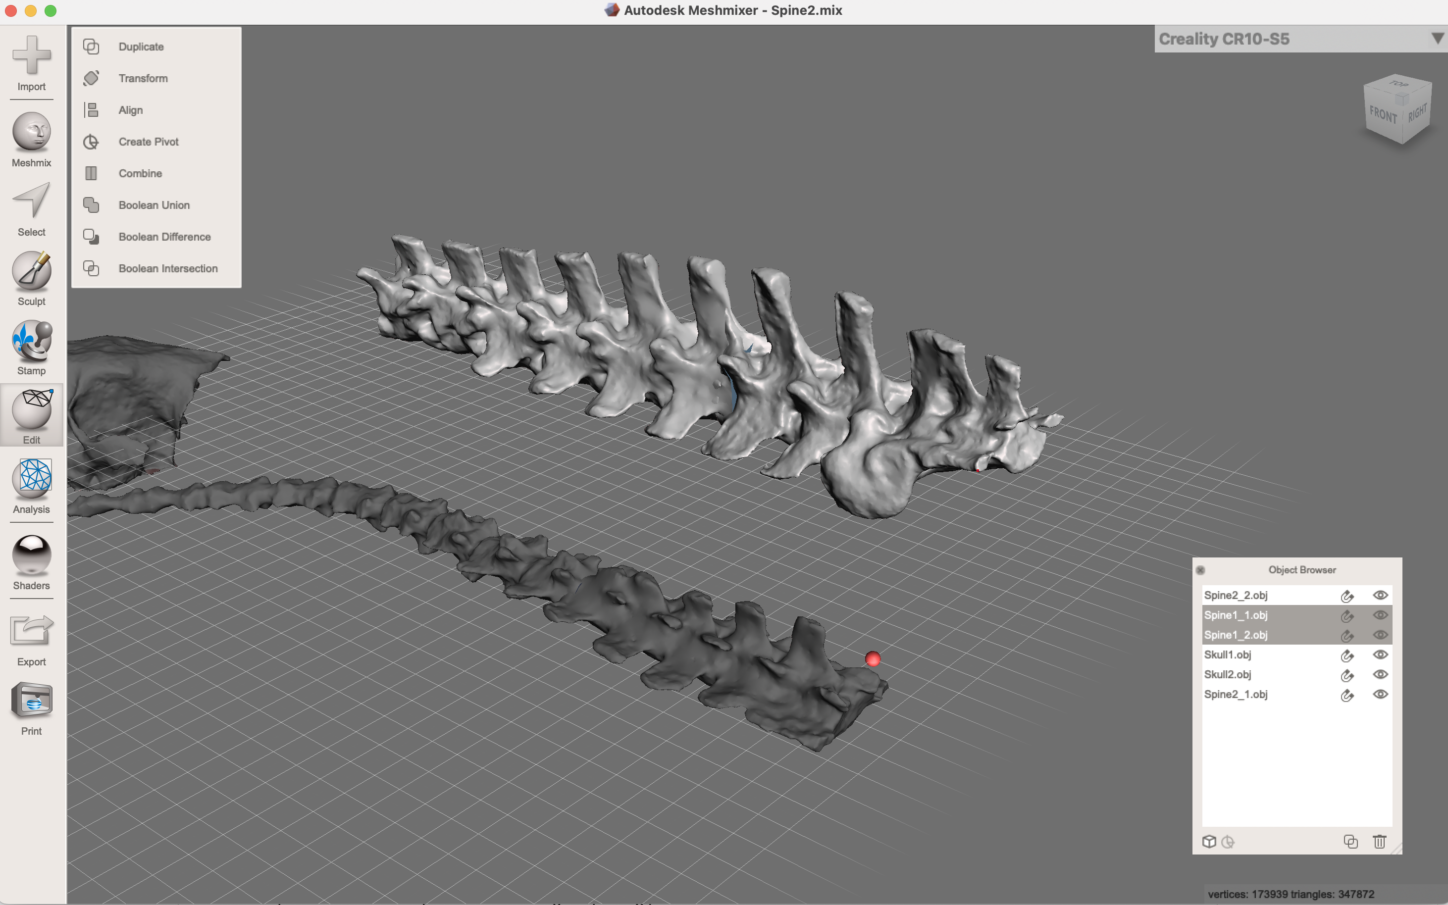Viewport: 1448px width, 905px height.
Task: Open the Print tool
Action: pos(31,708)
